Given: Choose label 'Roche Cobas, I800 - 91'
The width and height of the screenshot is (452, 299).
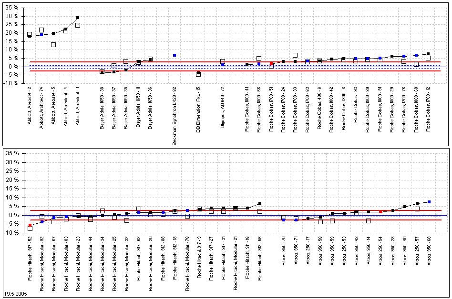Looking at the screenshot, I should pos(380,109).
